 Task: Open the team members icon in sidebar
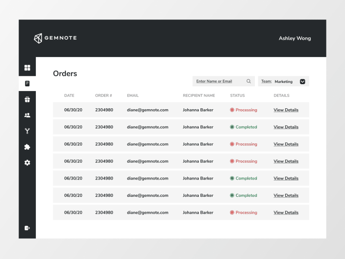(x=27, y=115)
